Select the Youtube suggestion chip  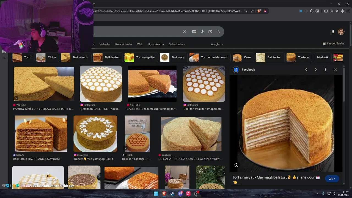(299, 57)
